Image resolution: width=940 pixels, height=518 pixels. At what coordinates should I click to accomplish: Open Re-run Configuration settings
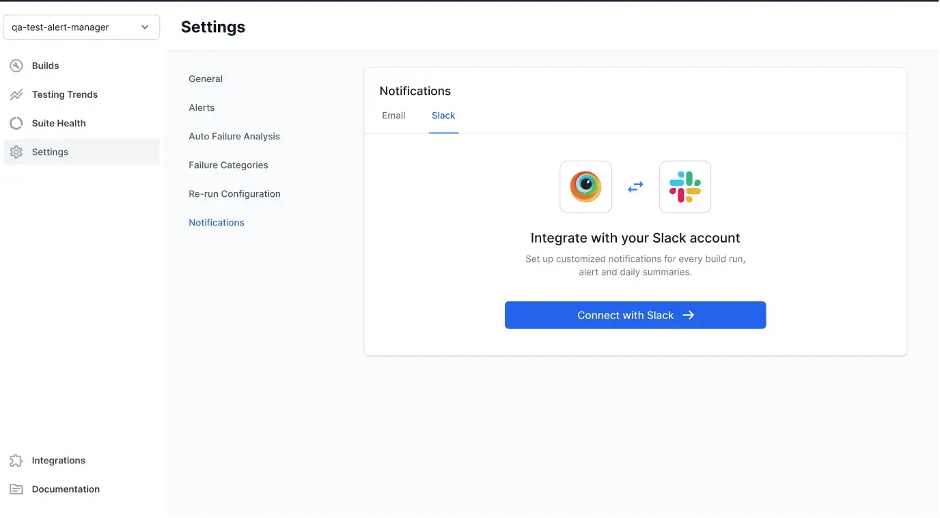click(234, 193)
